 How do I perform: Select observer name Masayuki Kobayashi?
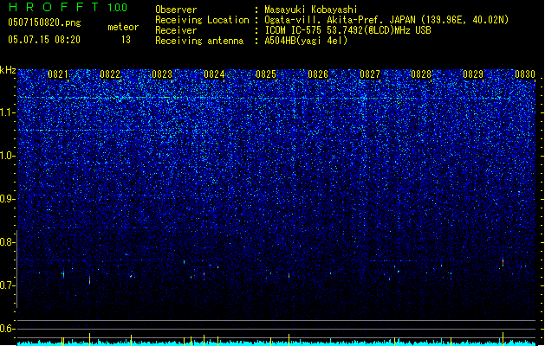click(311, 10)
